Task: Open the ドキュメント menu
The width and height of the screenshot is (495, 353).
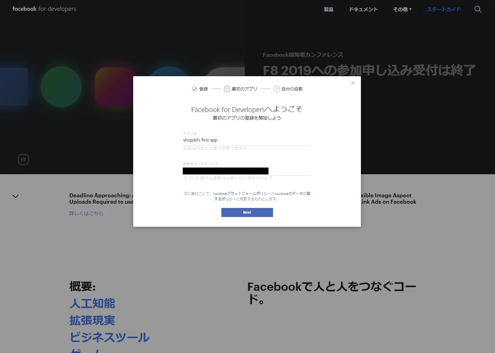Action: (363, 9)
